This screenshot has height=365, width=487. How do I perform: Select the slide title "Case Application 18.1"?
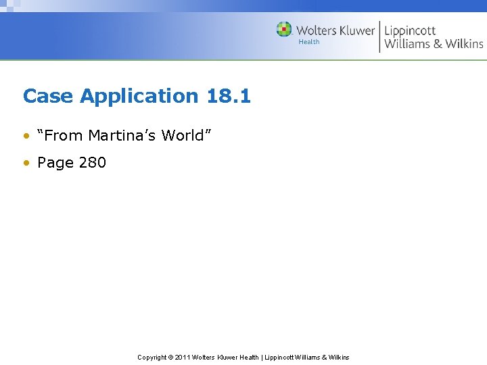click(137, 95)
